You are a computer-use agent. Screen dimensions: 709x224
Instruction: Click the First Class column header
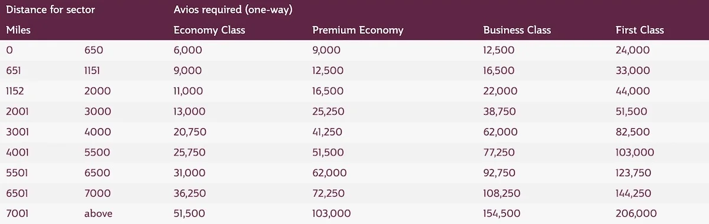(640, 30)
